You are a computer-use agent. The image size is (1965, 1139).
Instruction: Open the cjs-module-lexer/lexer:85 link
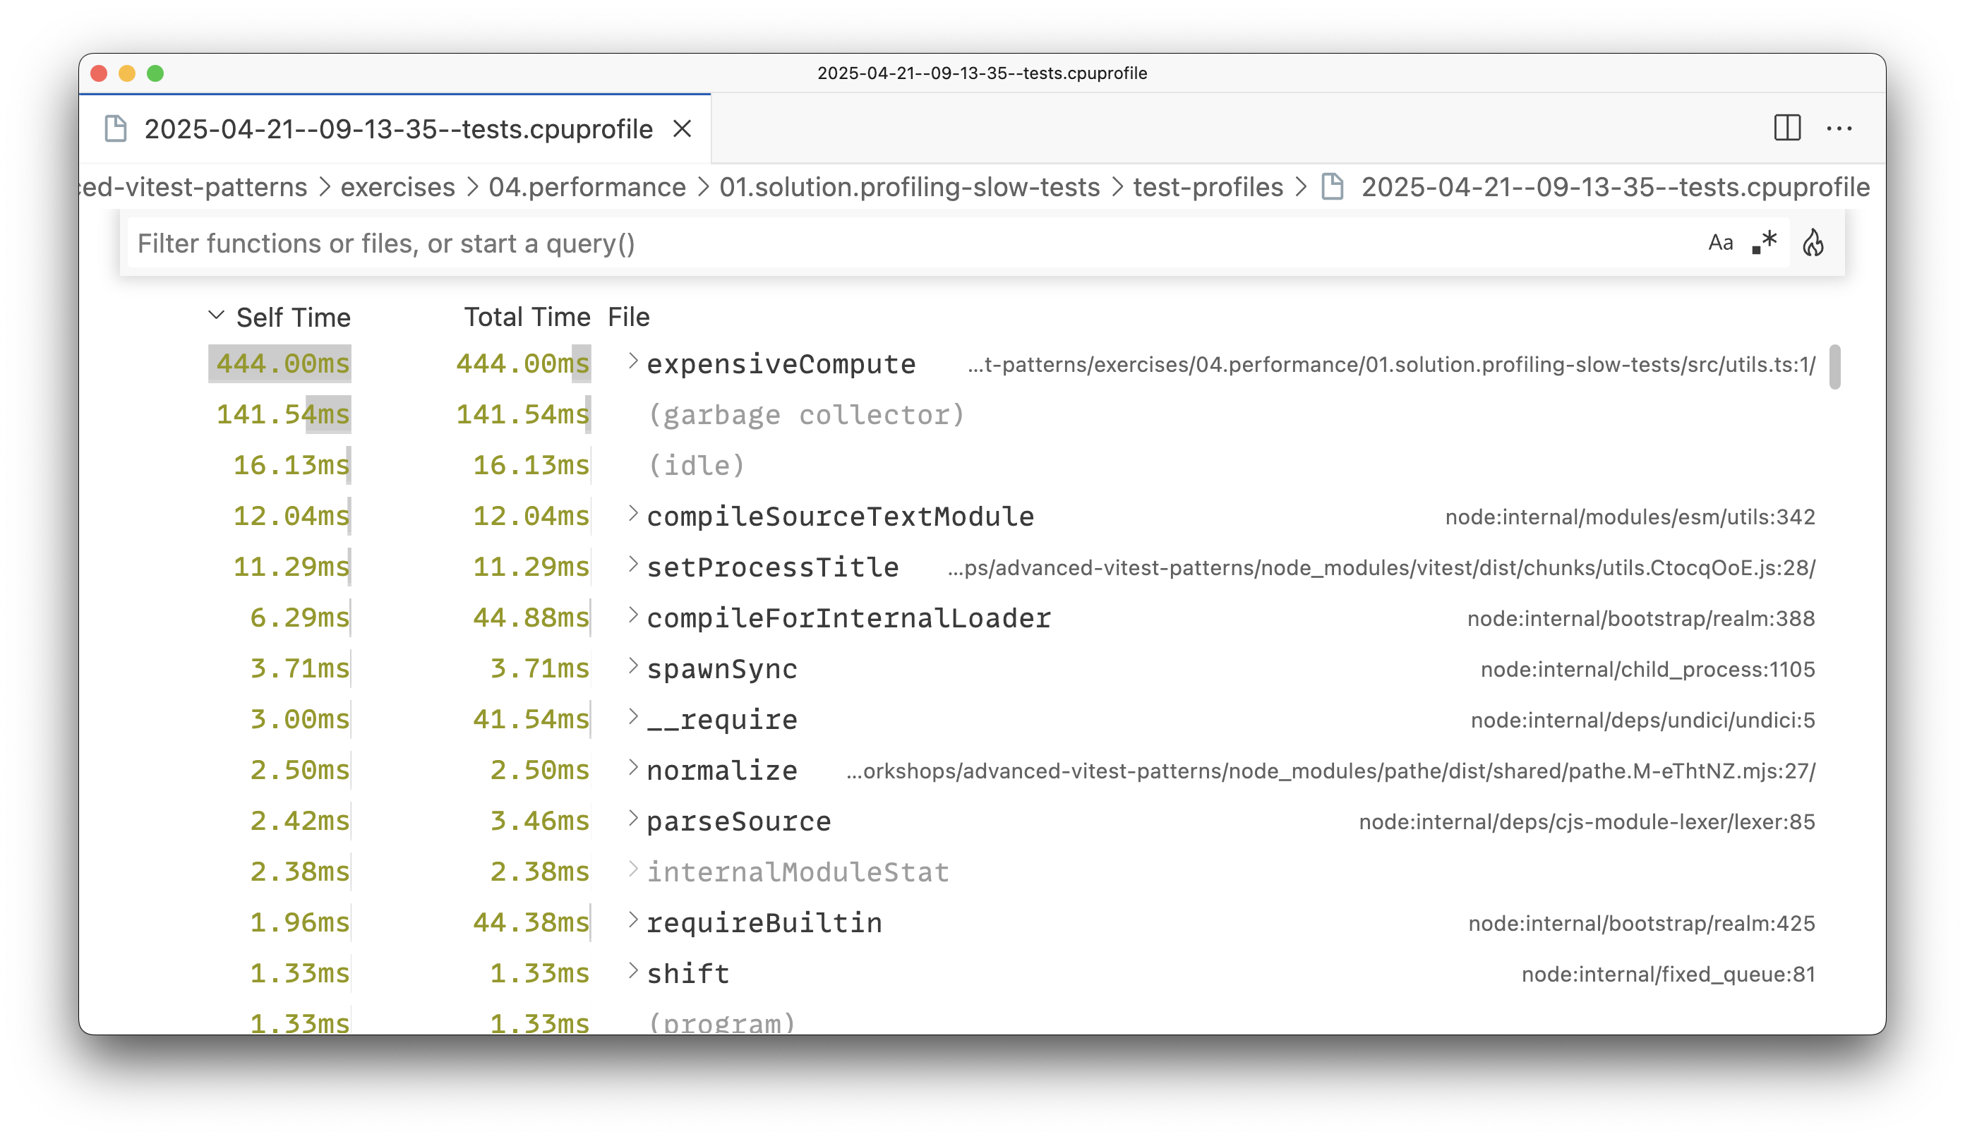click(1587, 821)
